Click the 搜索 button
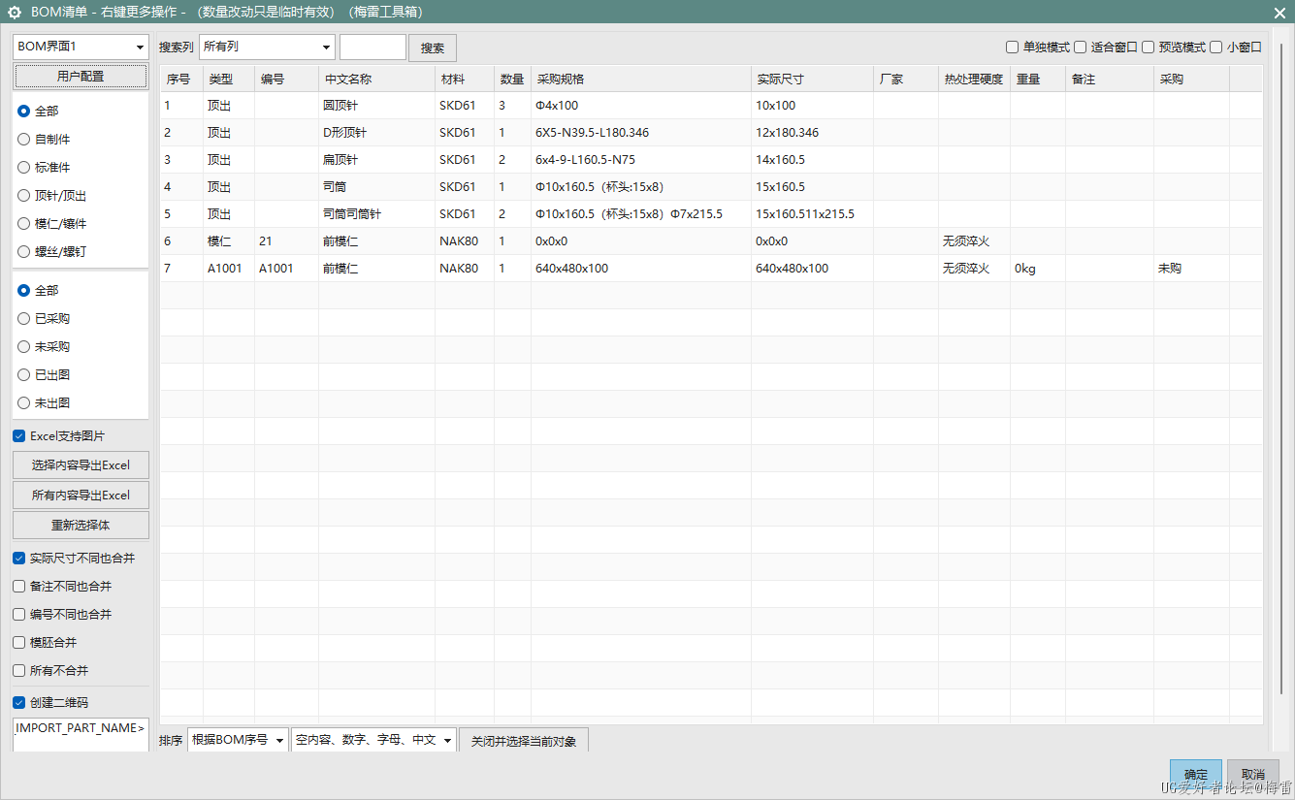Viewport: 1295px width, 800px height. pyautogui.click(x=433, y=48)
